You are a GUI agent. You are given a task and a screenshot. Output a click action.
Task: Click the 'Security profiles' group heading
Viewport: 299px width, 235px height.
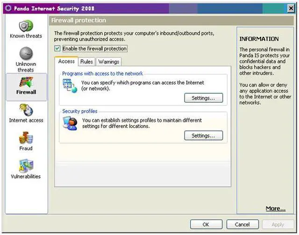click(x=80, y=111)
